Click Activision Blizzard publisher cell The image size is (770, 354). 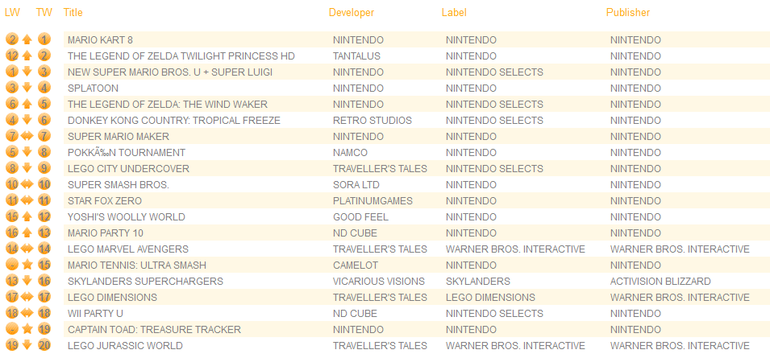(660, 281)
